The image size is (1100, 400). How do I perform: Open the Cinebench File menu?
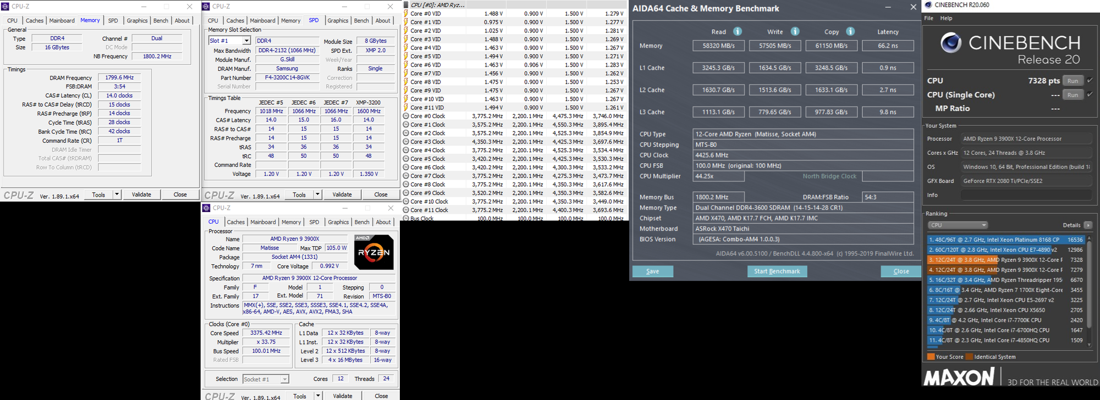pyautogui.click(x=929, y=18)
